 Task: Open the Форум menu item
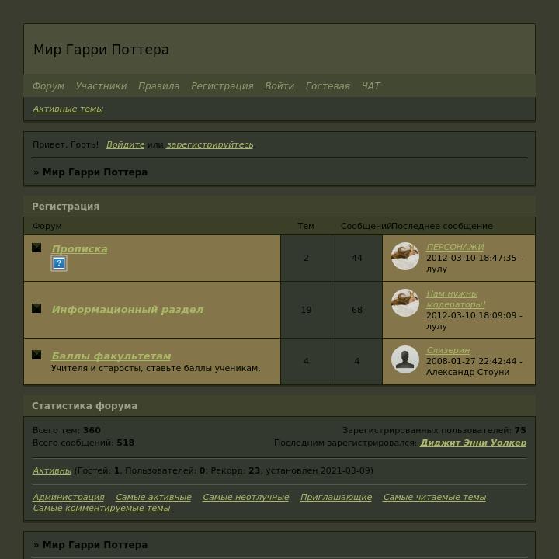tap(48, 86)
